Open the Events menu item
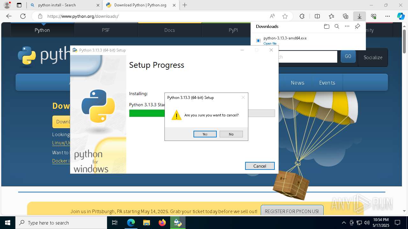The height and width of the screenshot is (229, 408). [327, 83]
